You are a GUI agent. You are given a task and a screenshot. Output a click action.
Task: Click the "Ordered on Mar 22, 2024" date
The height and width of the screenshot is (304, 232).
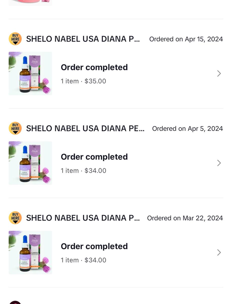[185, 218]
